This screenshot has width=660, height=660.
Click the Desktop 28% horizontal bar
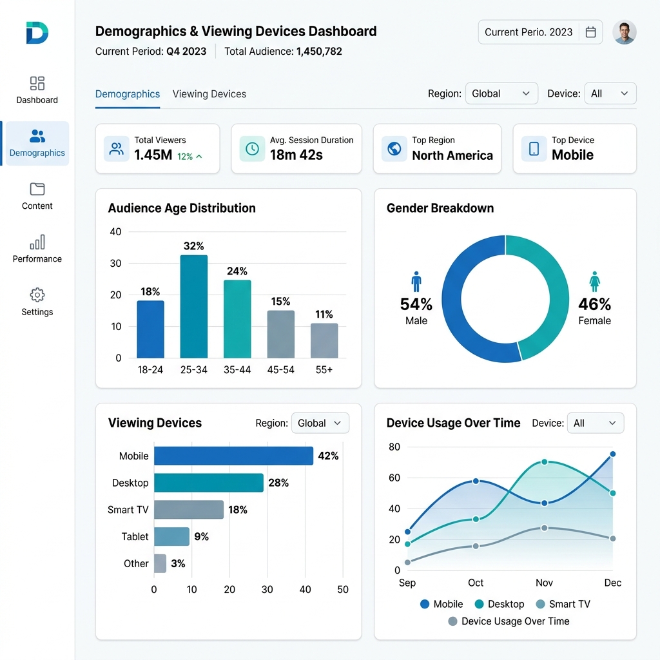209,483
